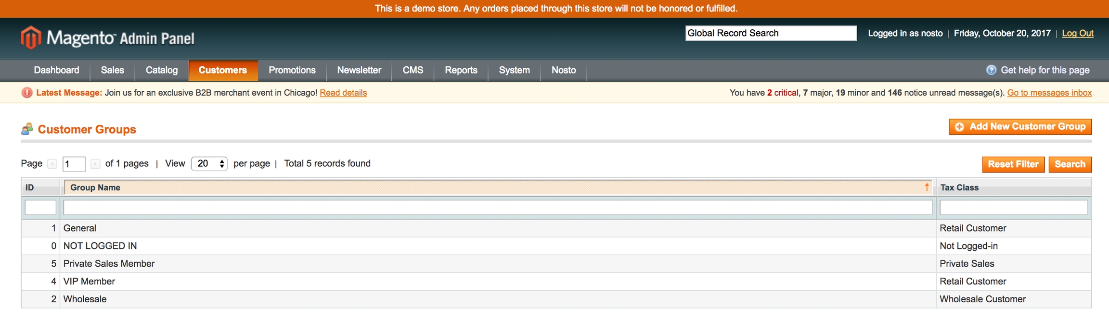Image resolution: width=1109 pixels, height=320 pixels.
Task: Click the Group Name filter input
Action: tap(498, 208)
